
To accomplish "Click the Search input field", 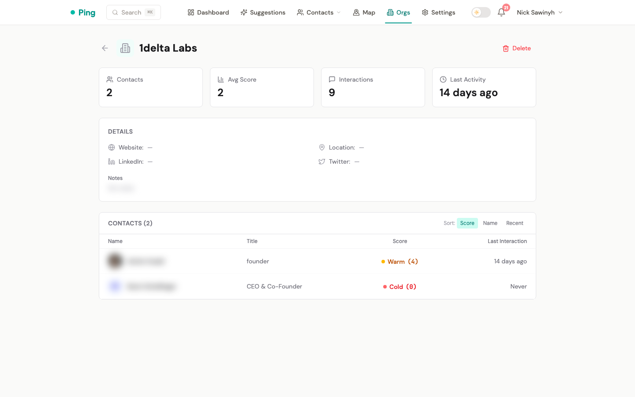I will (134, 12).
